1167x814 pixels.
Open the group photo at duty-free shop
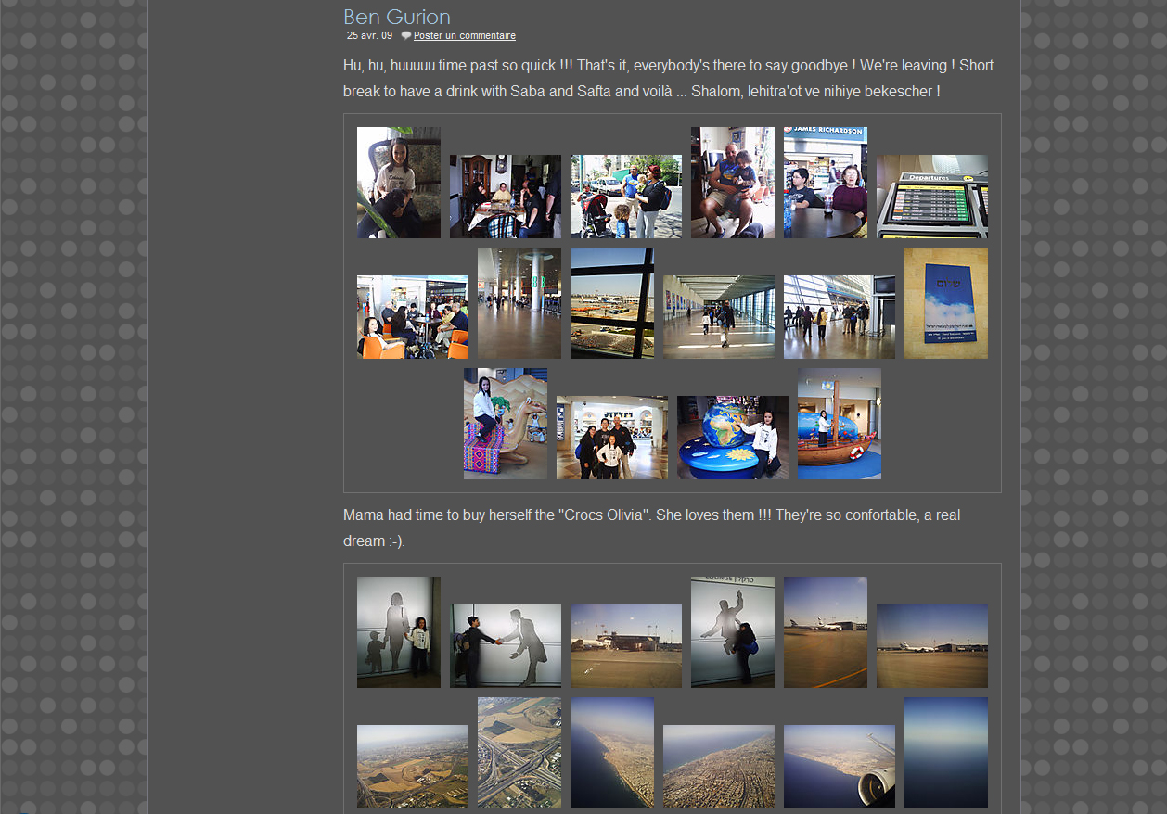coord(611,438)
